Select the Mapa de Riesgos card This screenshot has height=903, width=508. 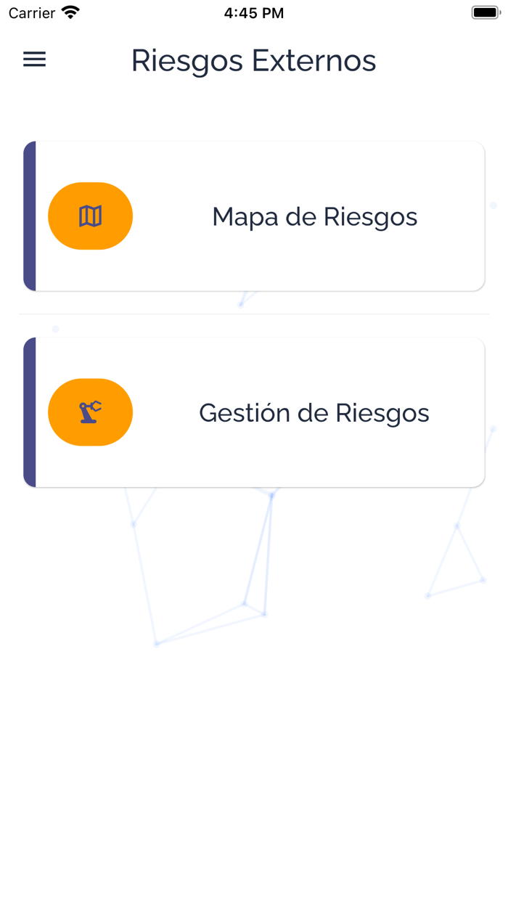click(x=254, y=216)
